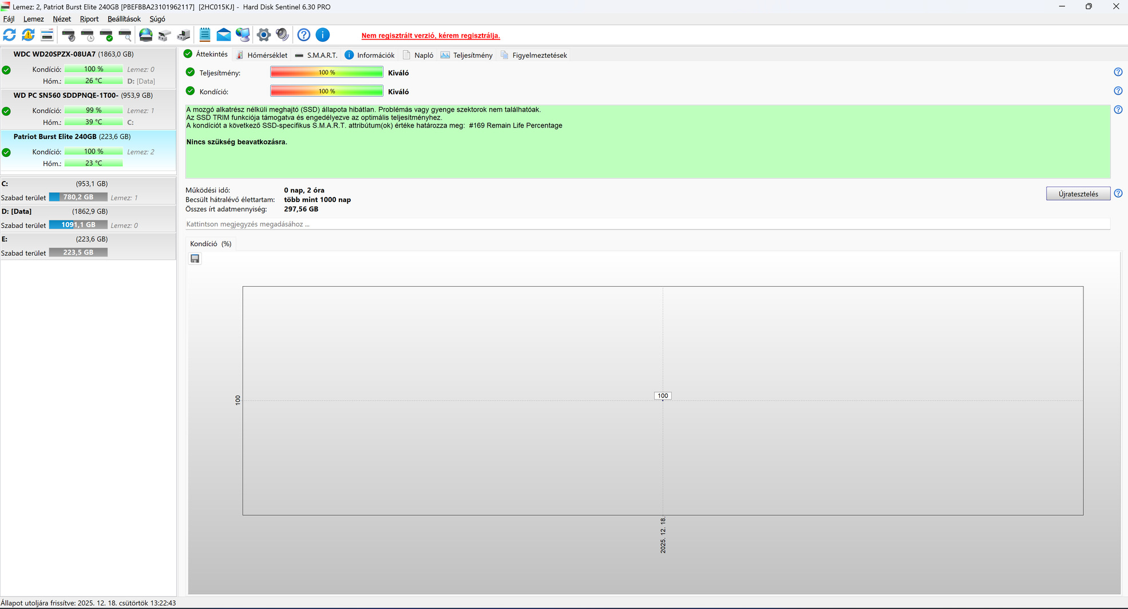Viewport: 1128px width, 609px height.
Task: Switch to the S.M.A.R.T. tab
Action: tap(316, 55)
